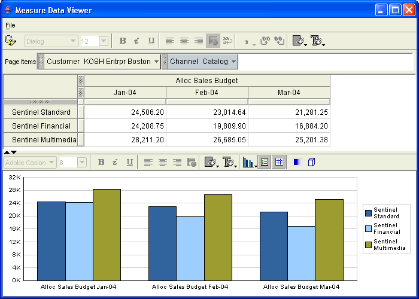Align text left in the upper toolbar
This screenshot has width=419, height=299.
pos(170,41)
